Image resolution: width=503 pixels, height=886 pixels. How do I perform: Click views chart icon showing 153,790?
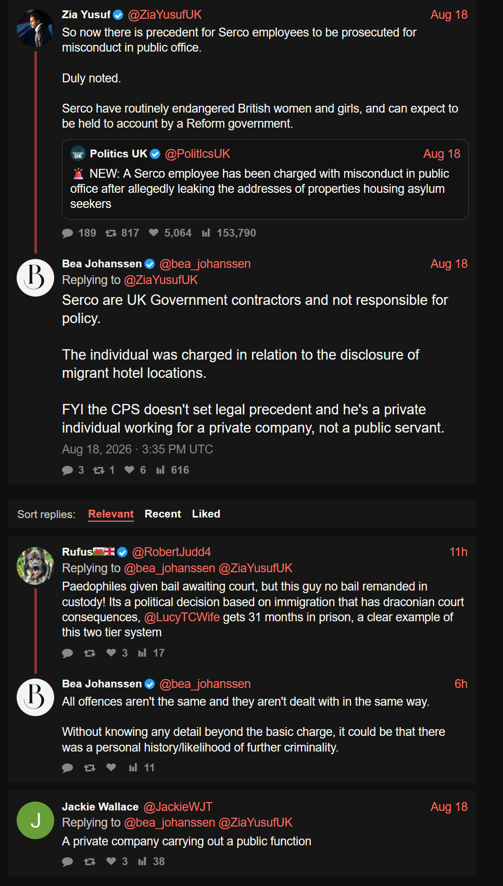coord(206,233)
